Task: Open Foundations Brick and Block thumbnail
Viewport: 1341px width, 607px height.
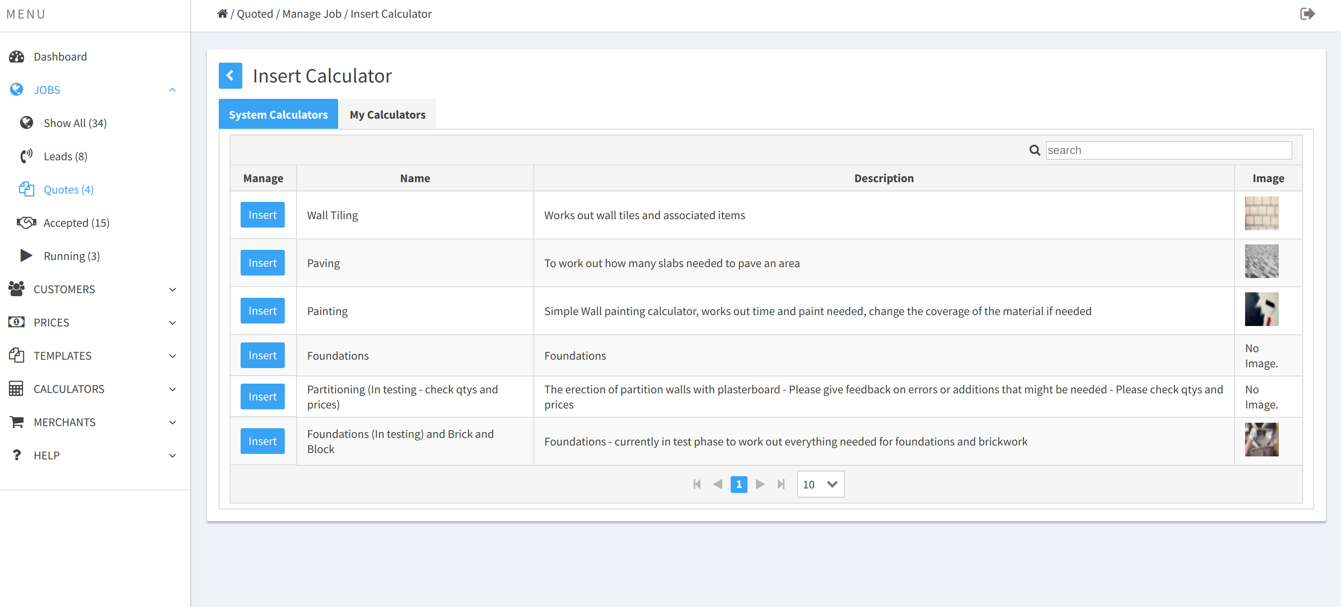Action: (1261, 440)
